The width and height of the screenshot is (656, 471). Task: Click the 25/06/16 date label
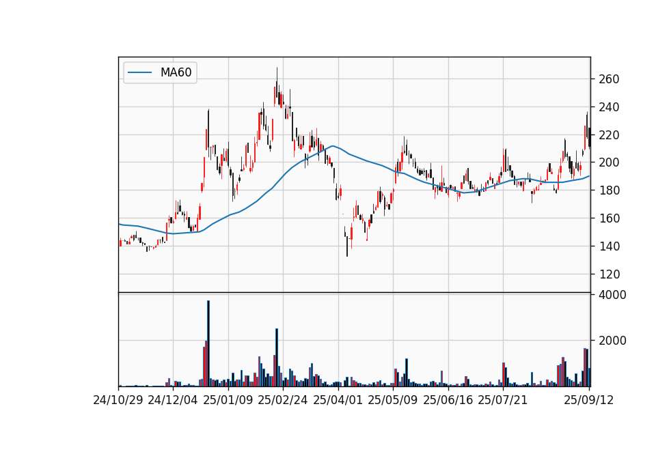pyautogui.click(x=448, y=400)
